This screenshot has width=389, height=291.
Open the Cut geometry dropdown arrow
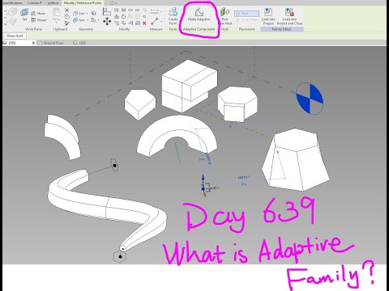pyautogui.click(x=87, y=13)
